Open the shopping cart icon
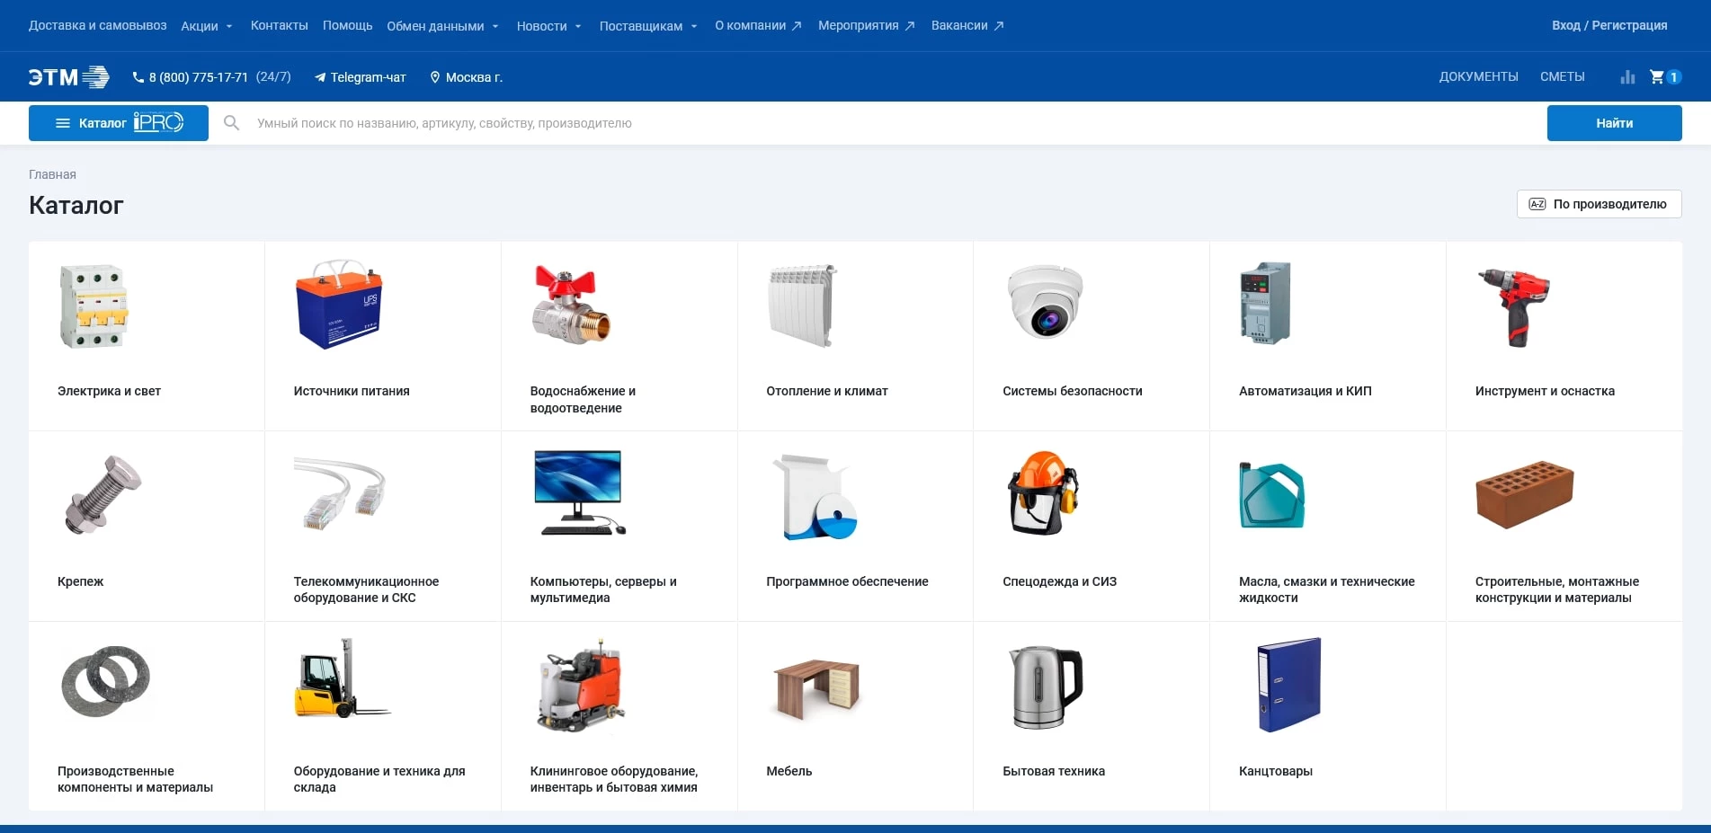The width and height of the screenshot is (1711, 833). pyautogui.click(x=1657, y=77)
